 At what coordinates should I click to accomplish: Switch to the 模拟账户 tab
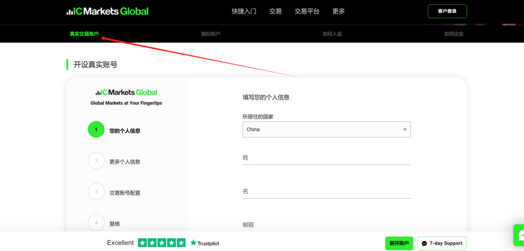(211, 34)
